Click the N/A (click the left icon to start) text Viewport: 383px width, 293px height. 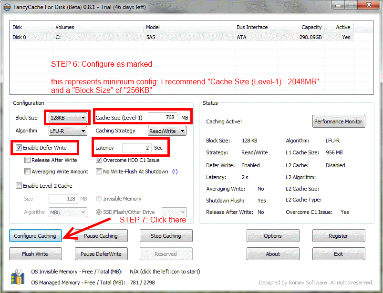tap(165, 272)
